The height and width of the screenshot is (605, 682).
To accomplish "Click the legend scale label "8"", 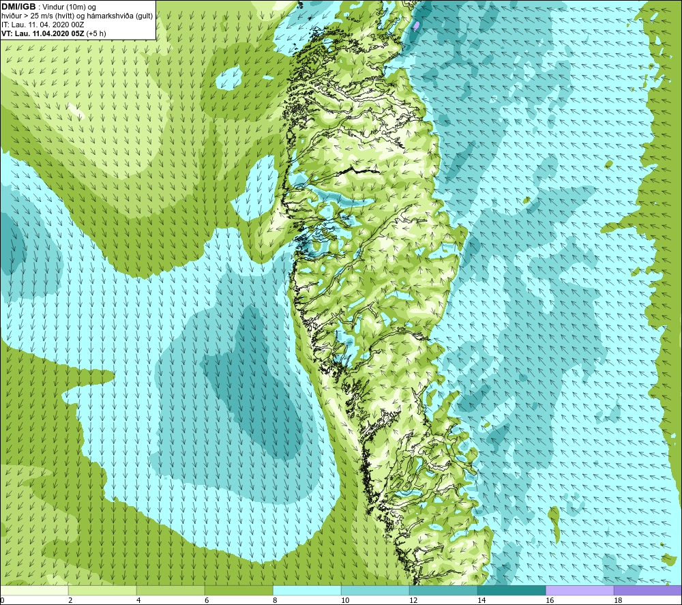I will (274, 601).
